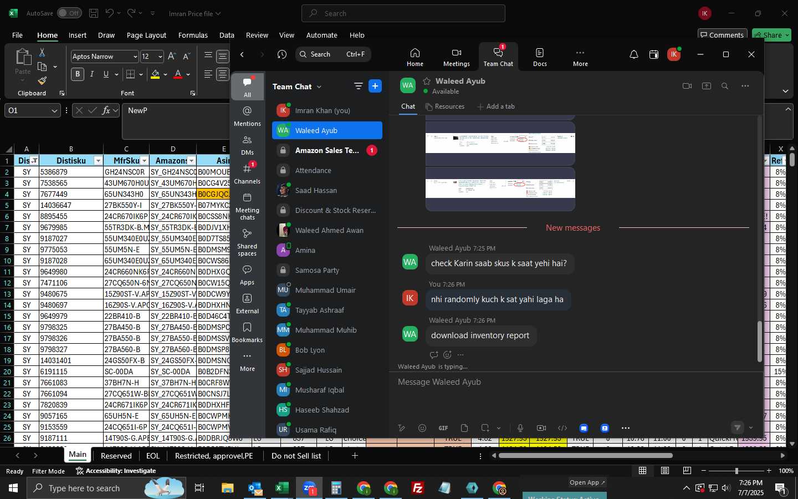Viewport: 798px width, 499px height.
Task: Toggle Bold formatting in Excel
Action: coord(78,74)
